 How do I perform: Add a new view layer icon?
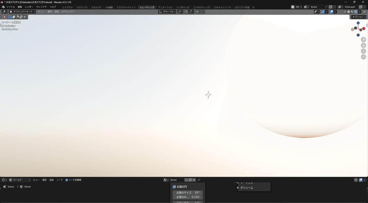click(x=361, y=7)
